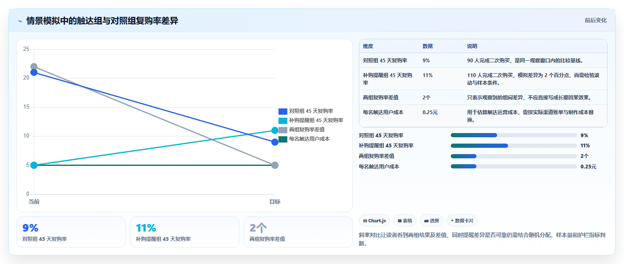Click legend label 补购提醒组 45 天复购率
This screenshot has width=624, height=264.
click(316, 121)
